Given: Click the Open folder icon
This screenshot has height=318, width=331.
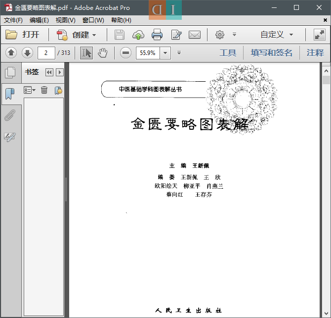Looking at the screenshot, I should [11, 35].
